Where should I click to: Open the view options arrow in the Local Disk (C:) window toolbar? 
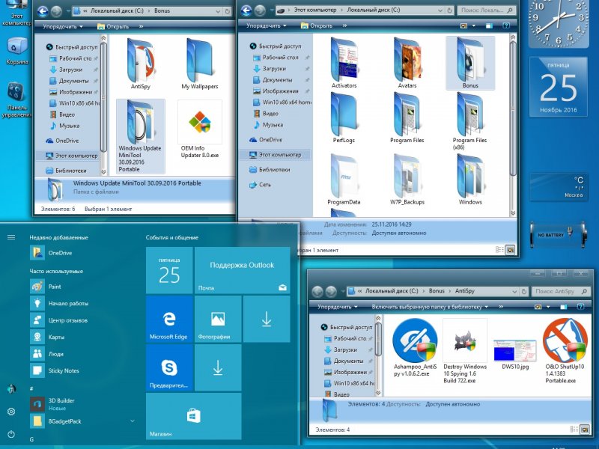[x=474, y=25]
